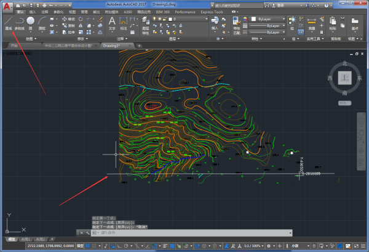Open Layer Properties (图层特性) manager

pyautogui.click(x=146, y=22)
